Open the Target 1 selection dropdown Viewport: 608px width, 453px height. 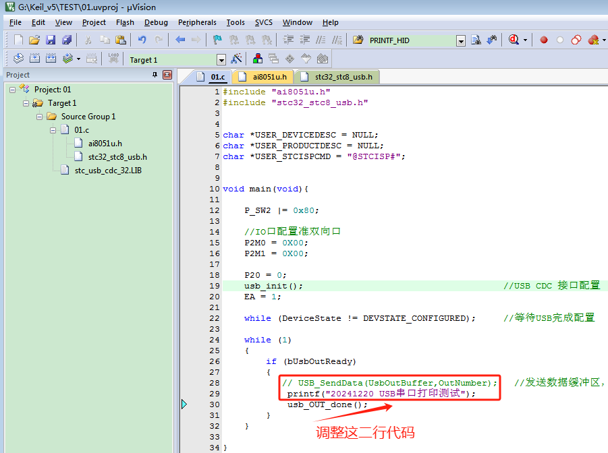(221, 60)
